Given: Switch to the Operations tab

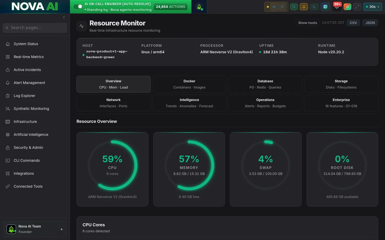Looking at the screenshot, I should tap(265, 103).
